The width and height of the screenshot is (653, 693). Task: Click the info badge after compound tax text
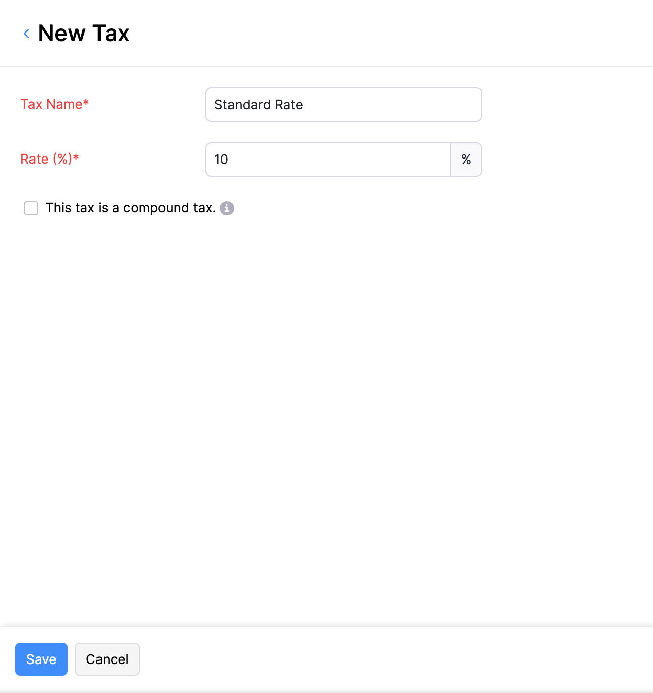(x=227, y=208)
